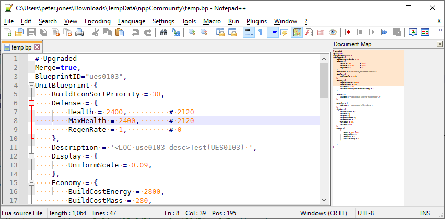445x219 pixels.
Task: Click Save Current Recorded Macro icon
Action: tap(396, 32)
